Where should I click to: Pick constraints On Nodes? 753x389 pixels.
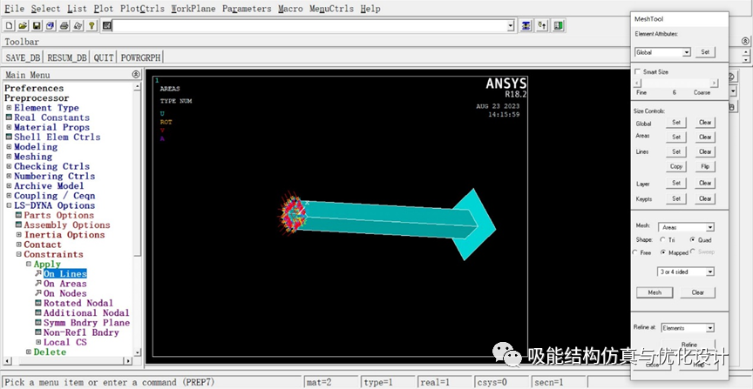click(64, 293)
